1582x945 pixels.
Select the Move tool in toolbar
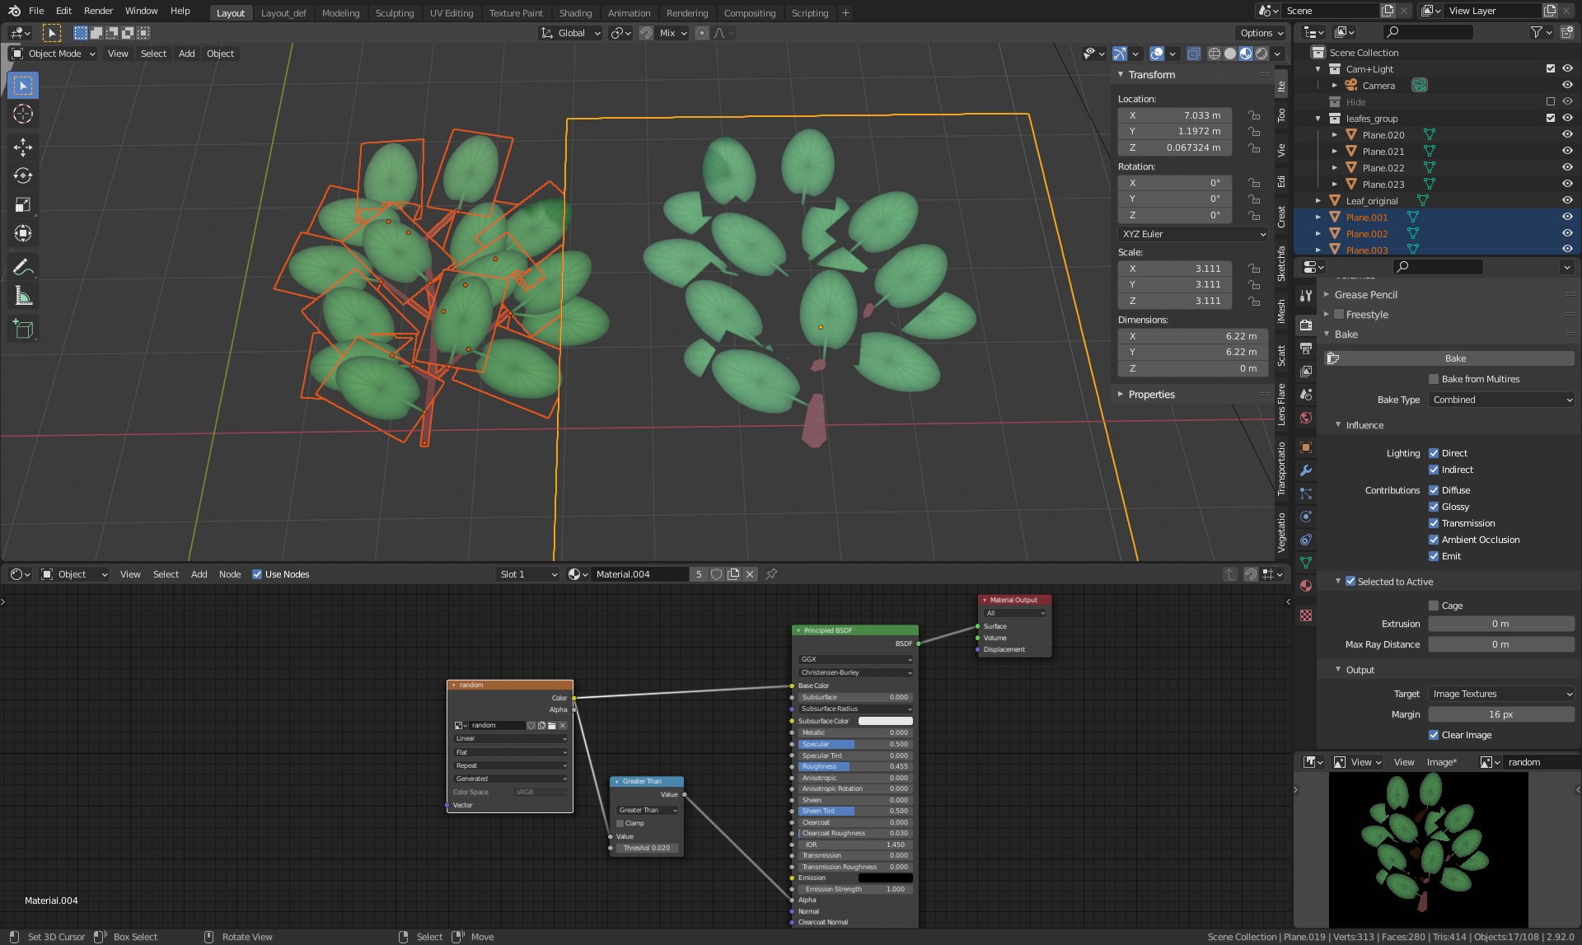pos(23,147)
